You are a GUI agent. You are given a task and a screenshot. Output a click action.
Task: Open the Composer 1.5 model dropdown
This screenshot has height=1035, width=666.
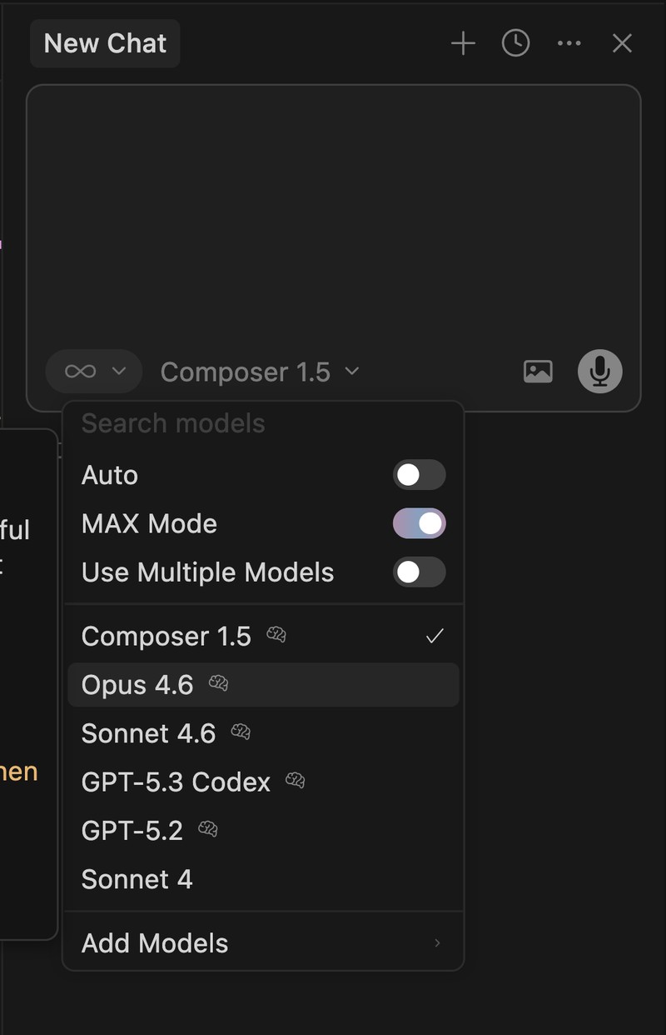coord(259,372)
